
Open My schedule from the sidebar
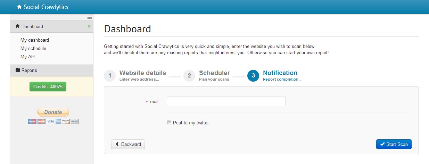click(33, 48)
